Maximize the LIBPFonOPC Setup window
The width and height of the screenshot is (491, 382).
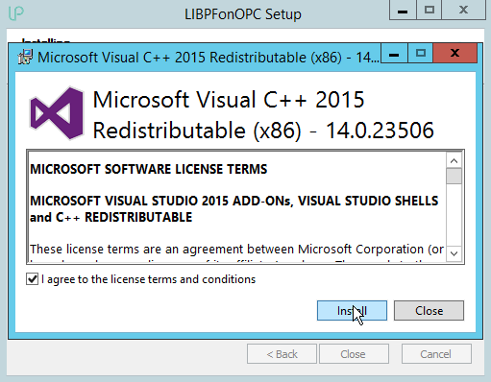tap(430, 11)
